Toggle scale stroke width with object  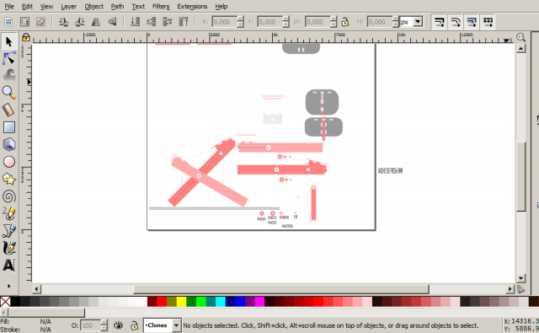coord(439,22)
